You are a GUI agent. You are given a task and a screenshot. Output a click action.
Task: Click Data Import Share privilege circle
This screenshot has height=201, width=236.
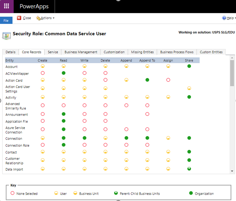tap(189, 169)
